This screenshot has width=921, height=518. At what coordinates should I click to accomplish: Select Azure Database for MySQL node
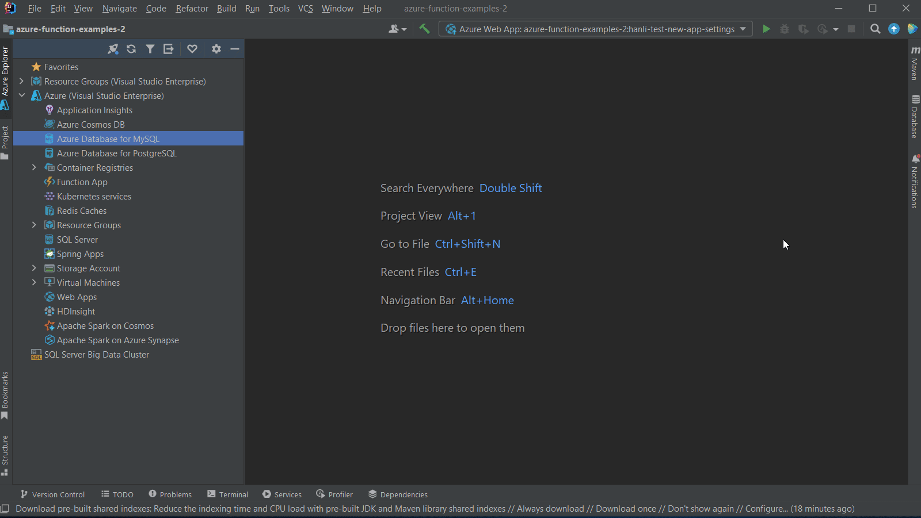pyautogui.click(x=128, y=139)
